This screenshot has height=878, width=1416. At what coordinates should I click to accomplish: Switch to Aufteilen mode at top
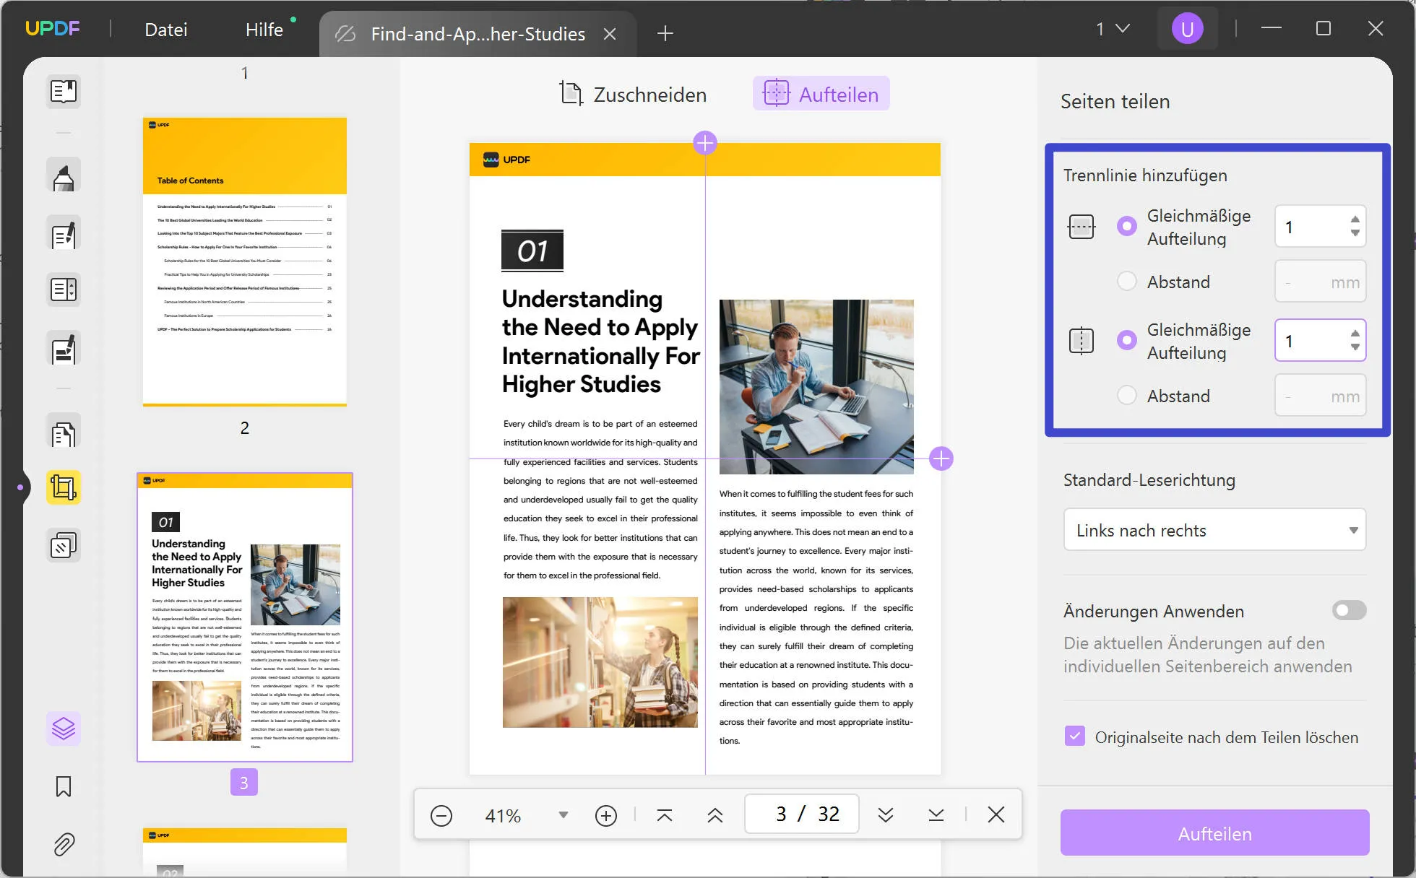pos(821,94)
